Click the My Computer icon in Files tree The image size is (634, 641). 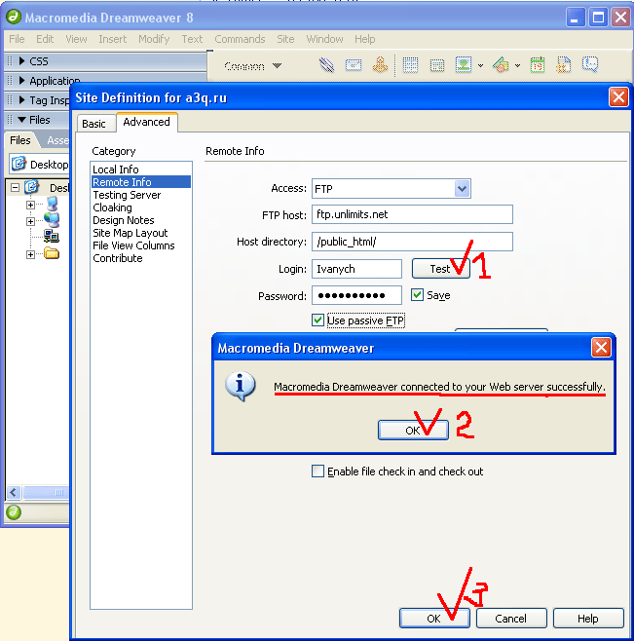(53, 204)
